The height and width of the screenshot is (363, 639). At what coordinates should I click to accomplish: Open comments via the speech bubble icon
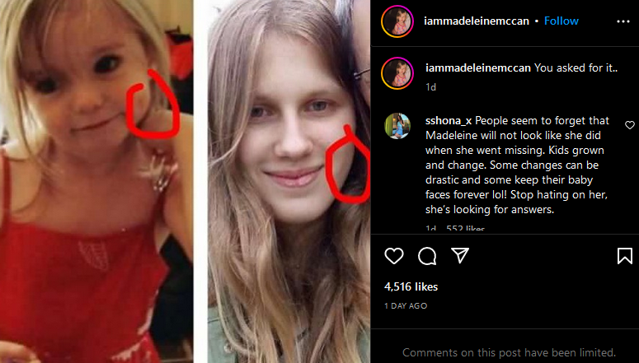tap(427, 256)
